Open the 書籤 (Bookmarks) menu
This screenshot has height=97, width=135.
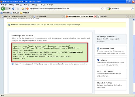(x=34, y=5)
